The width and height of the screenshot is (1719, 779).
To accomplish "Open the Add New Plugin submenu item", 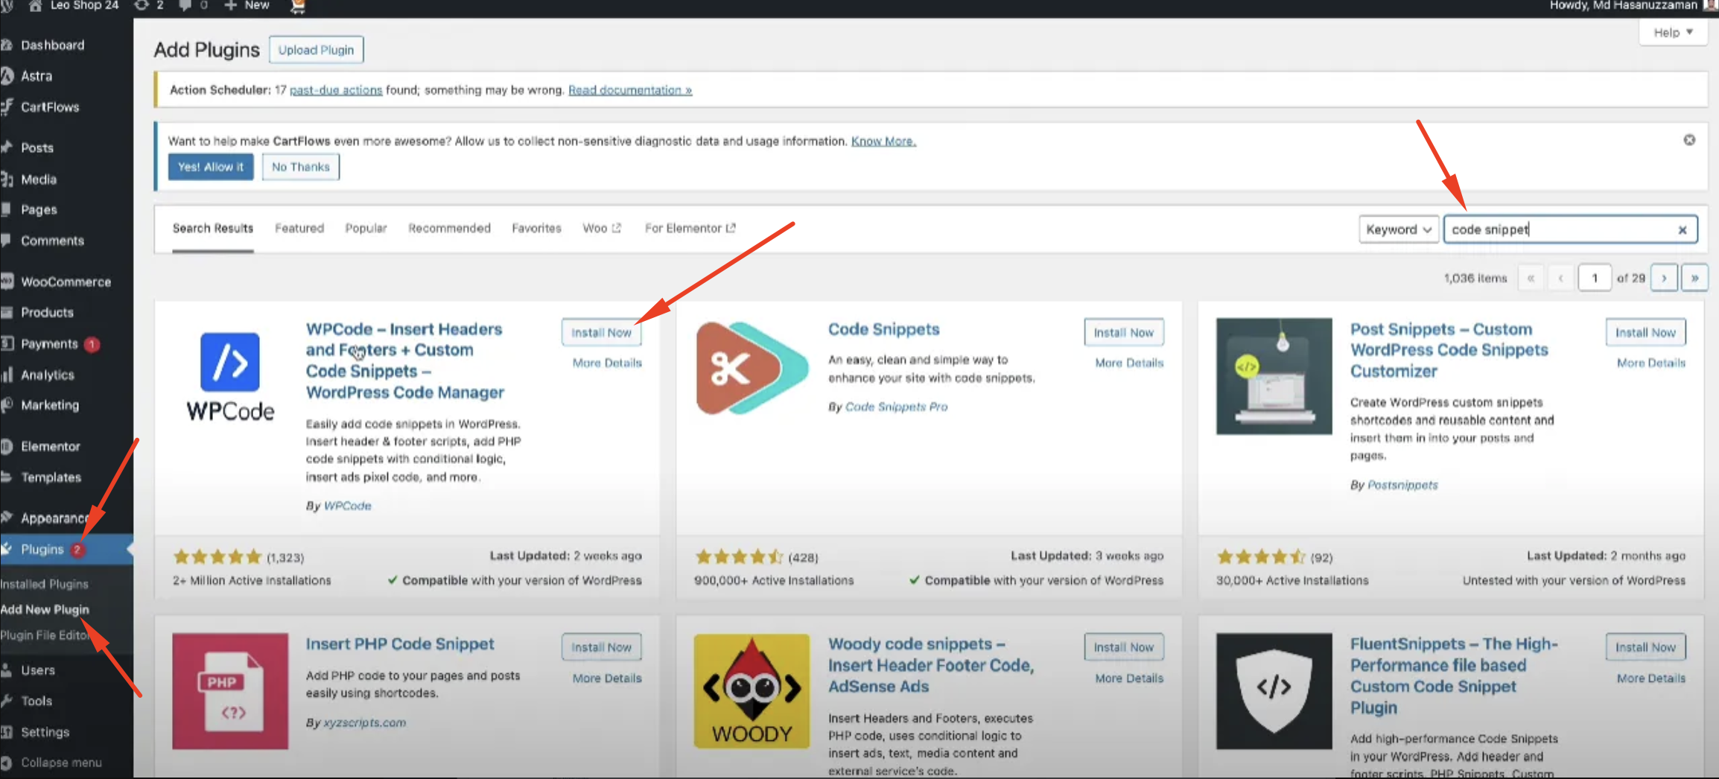I will tap(45, 609).
